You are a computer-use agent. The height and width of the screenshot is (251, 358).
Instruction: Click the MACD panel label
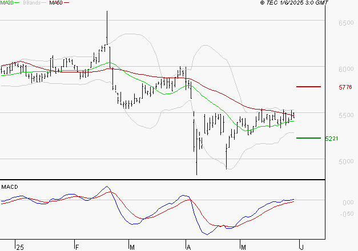10,187
